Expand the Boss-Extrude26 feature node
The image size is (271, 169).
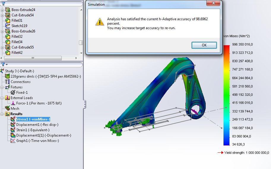(x=2, y=32)
